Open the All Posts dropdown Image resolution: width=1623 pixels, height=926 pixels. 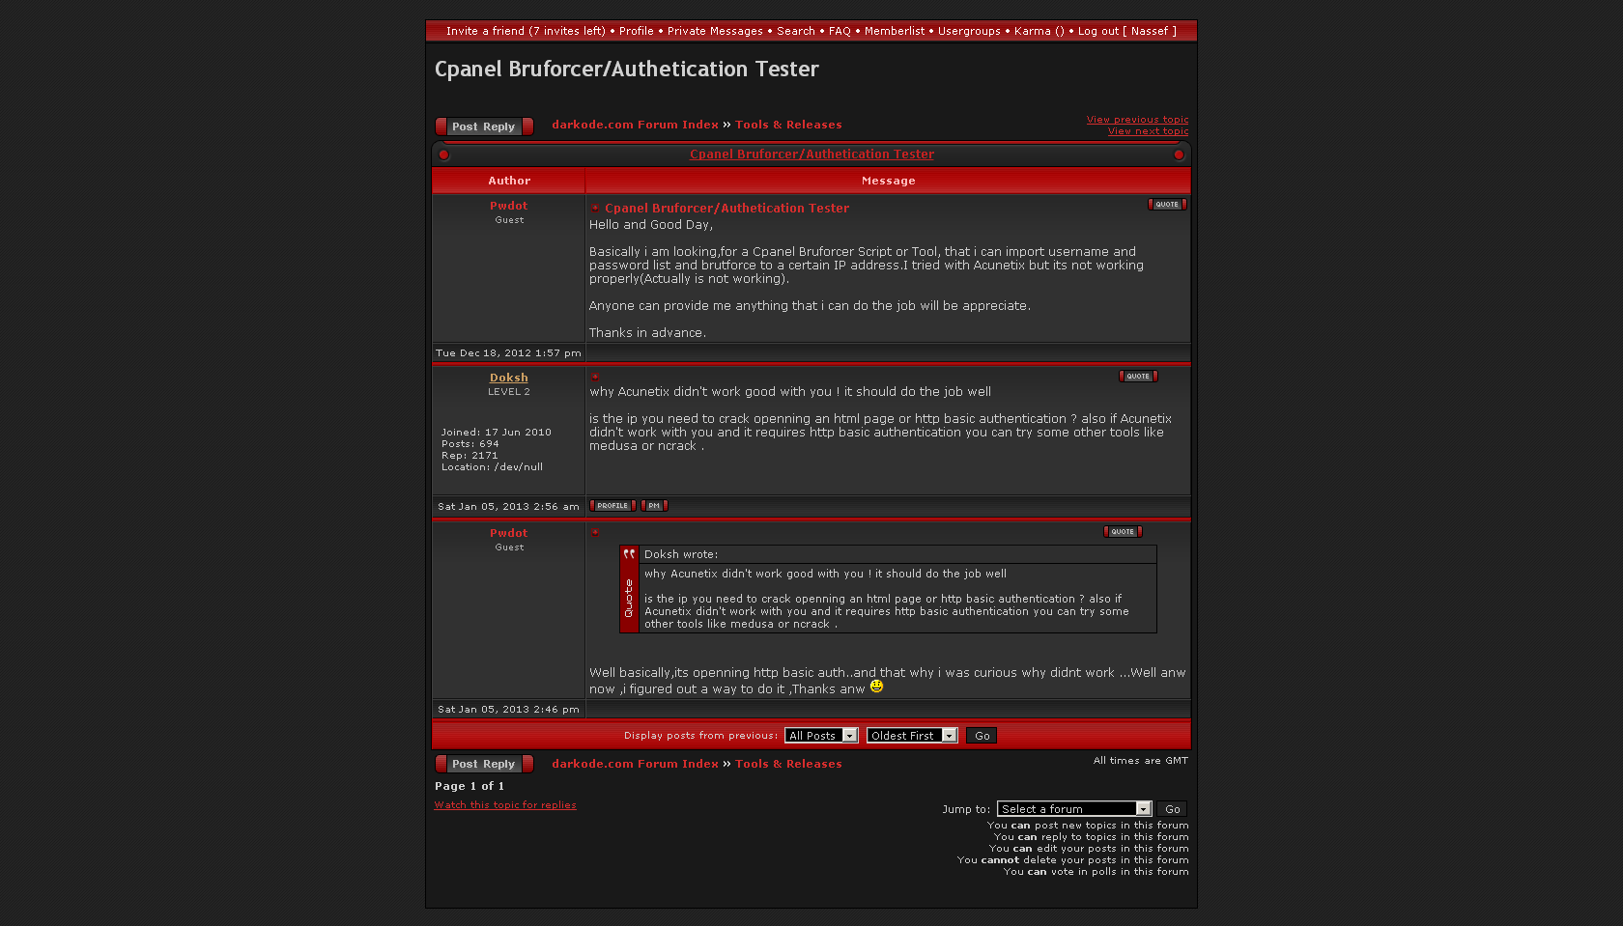pos(820,736)
